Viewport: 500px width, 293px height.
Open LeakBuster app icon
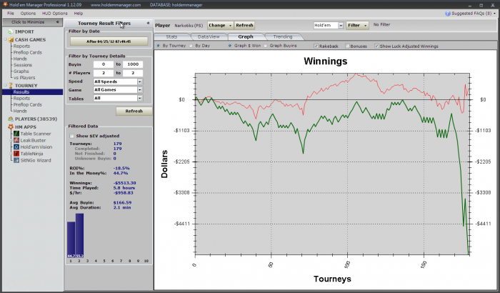tap(16, 141)
